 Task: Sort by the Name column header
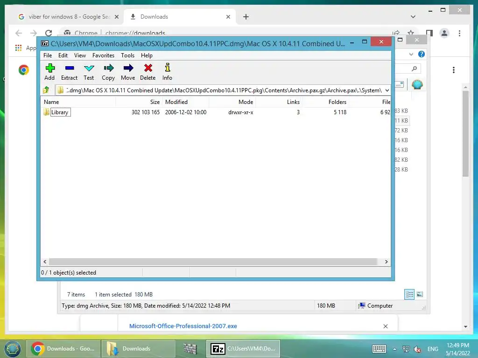coord(78,102)
